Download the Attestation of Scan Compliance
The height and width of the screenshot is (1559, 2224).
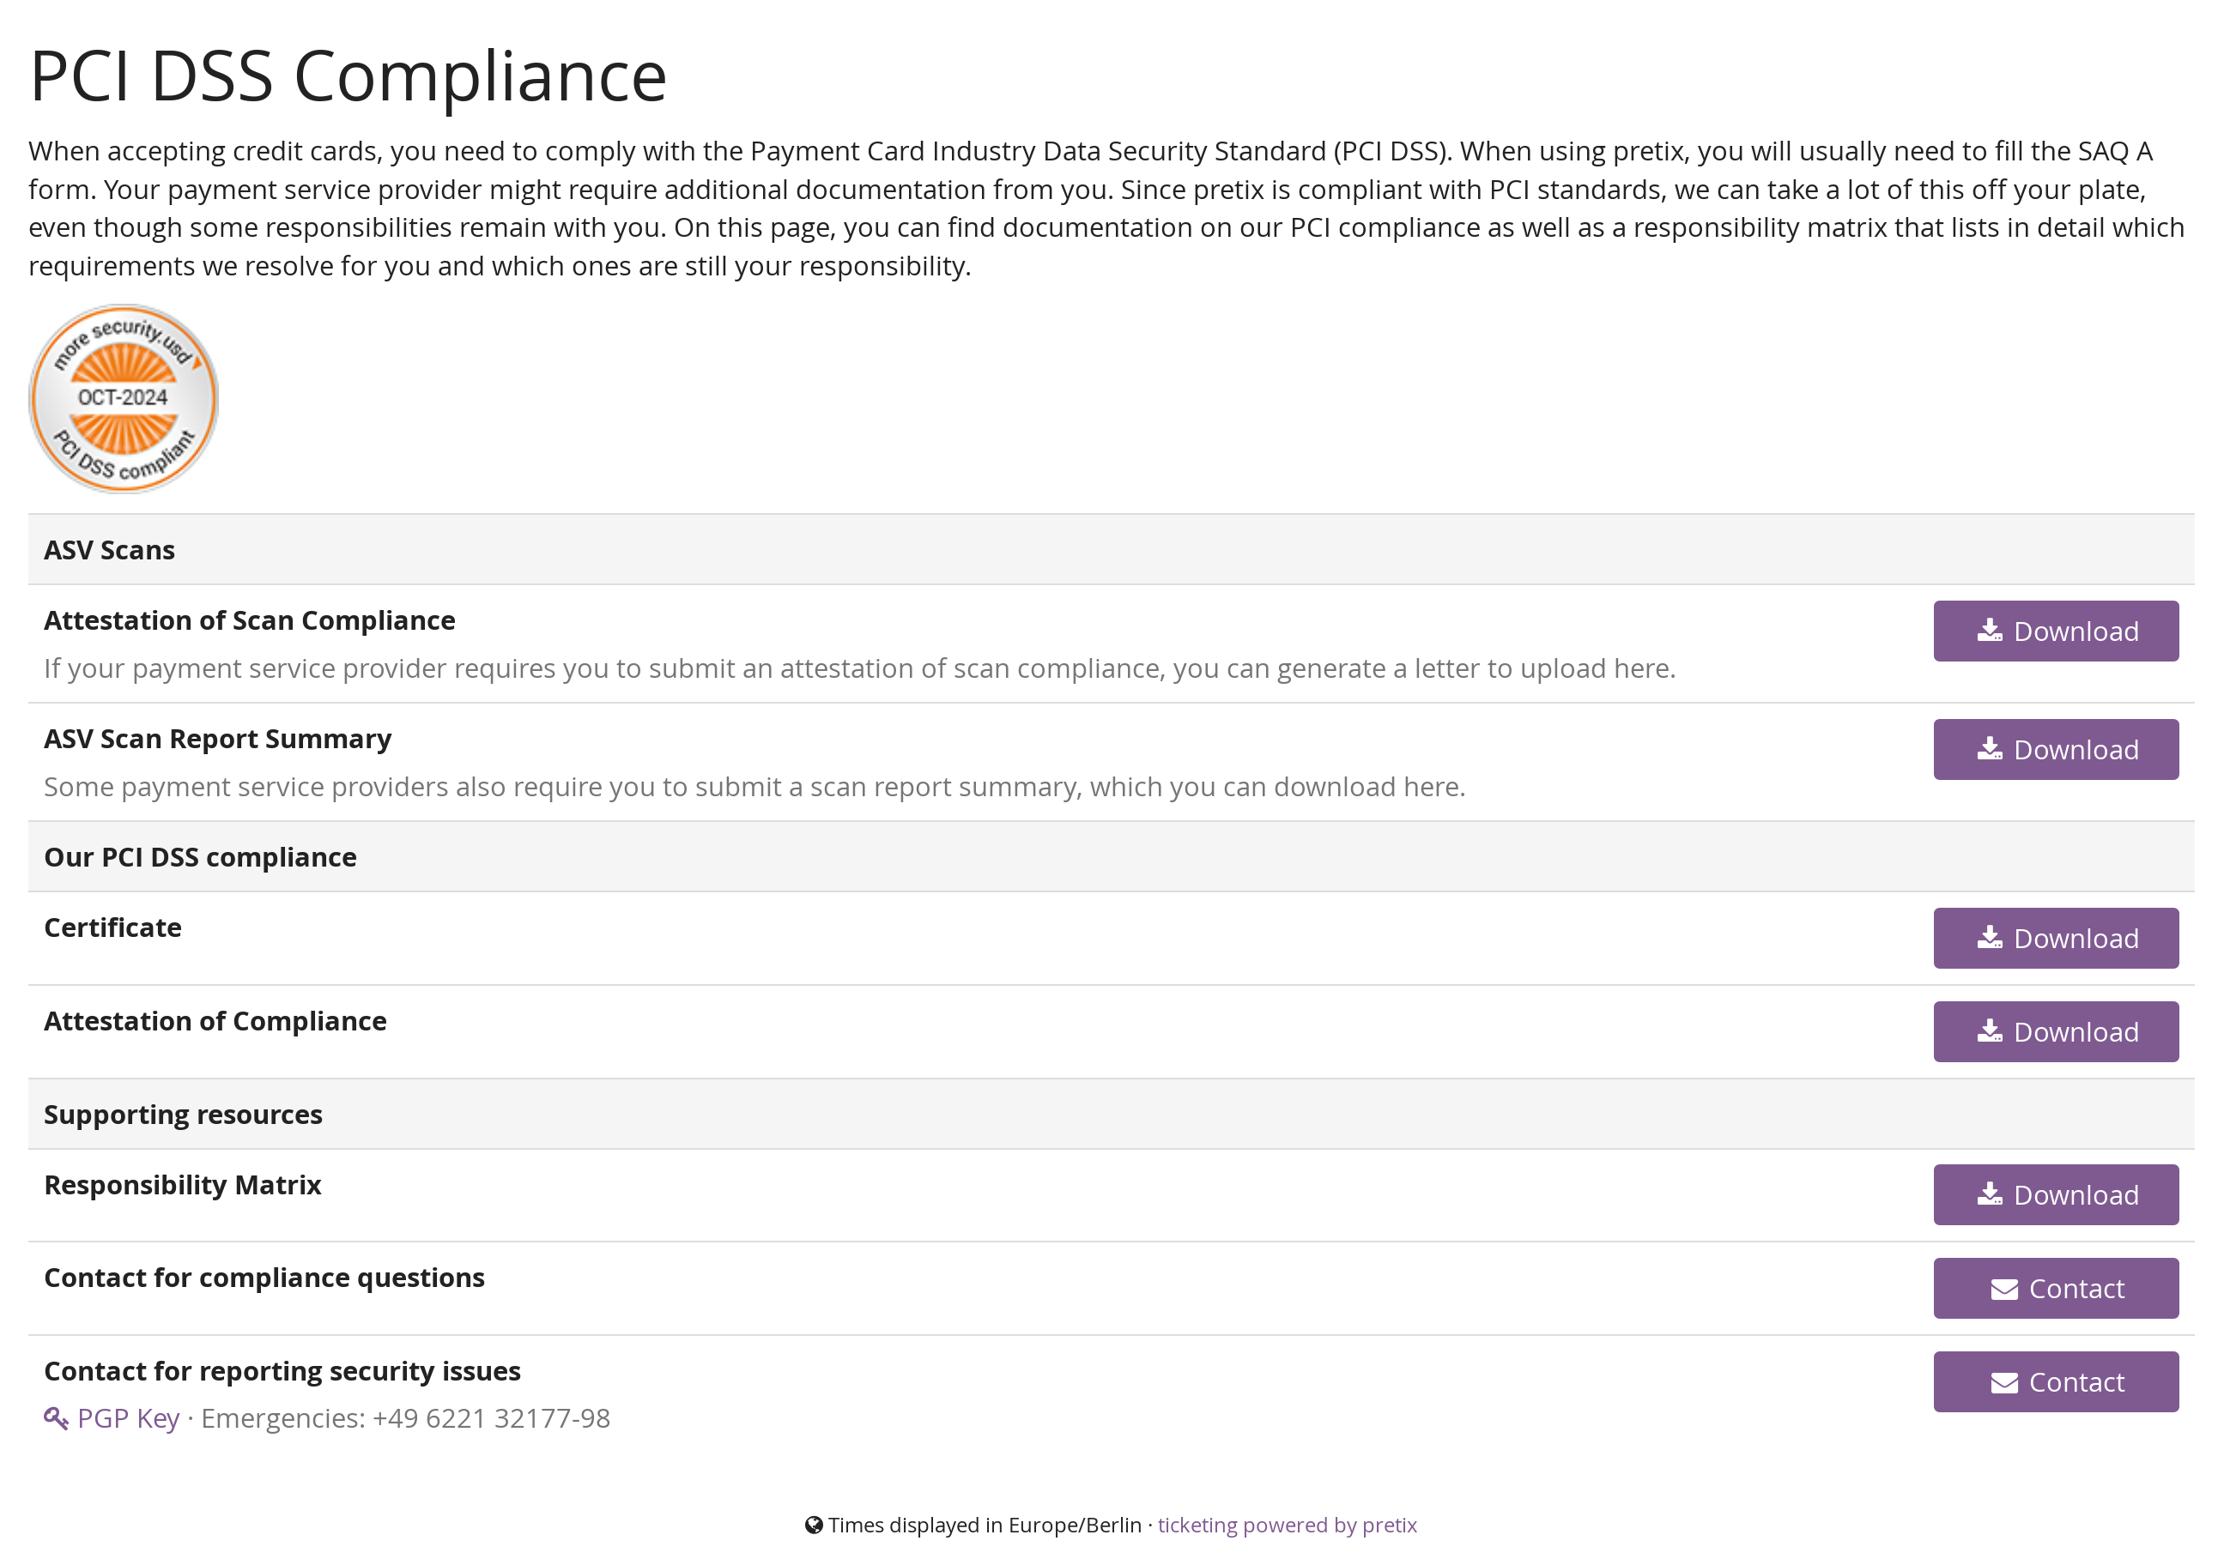click(x=2056, y=631)
